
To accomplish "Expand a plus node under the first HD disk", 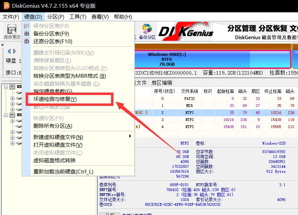I will pyautogui.click(x=12, y=99).
